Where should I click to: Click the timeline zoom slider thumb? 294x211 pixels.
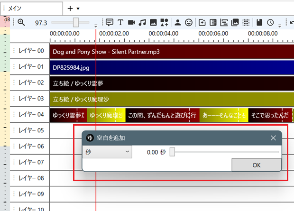coord(75,22)
